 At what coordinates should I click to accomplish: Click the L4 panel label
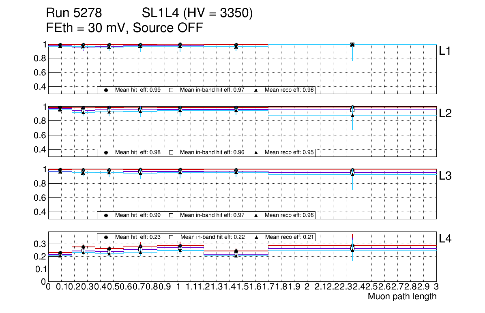pyautogui.click(x=446, y=239)
